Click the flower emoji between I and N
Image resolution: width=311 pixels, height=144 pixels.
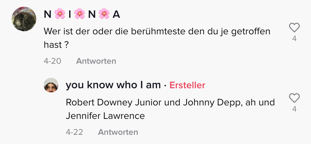pos(80,14)
